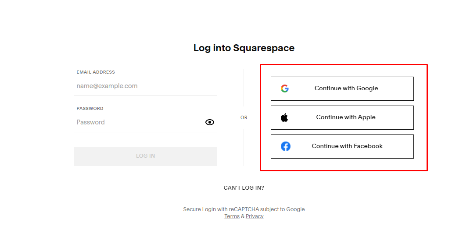This screenshot has height=230, width=470.
Task: Select the Continue with Facebook button
Action: [x=347, y=146]
